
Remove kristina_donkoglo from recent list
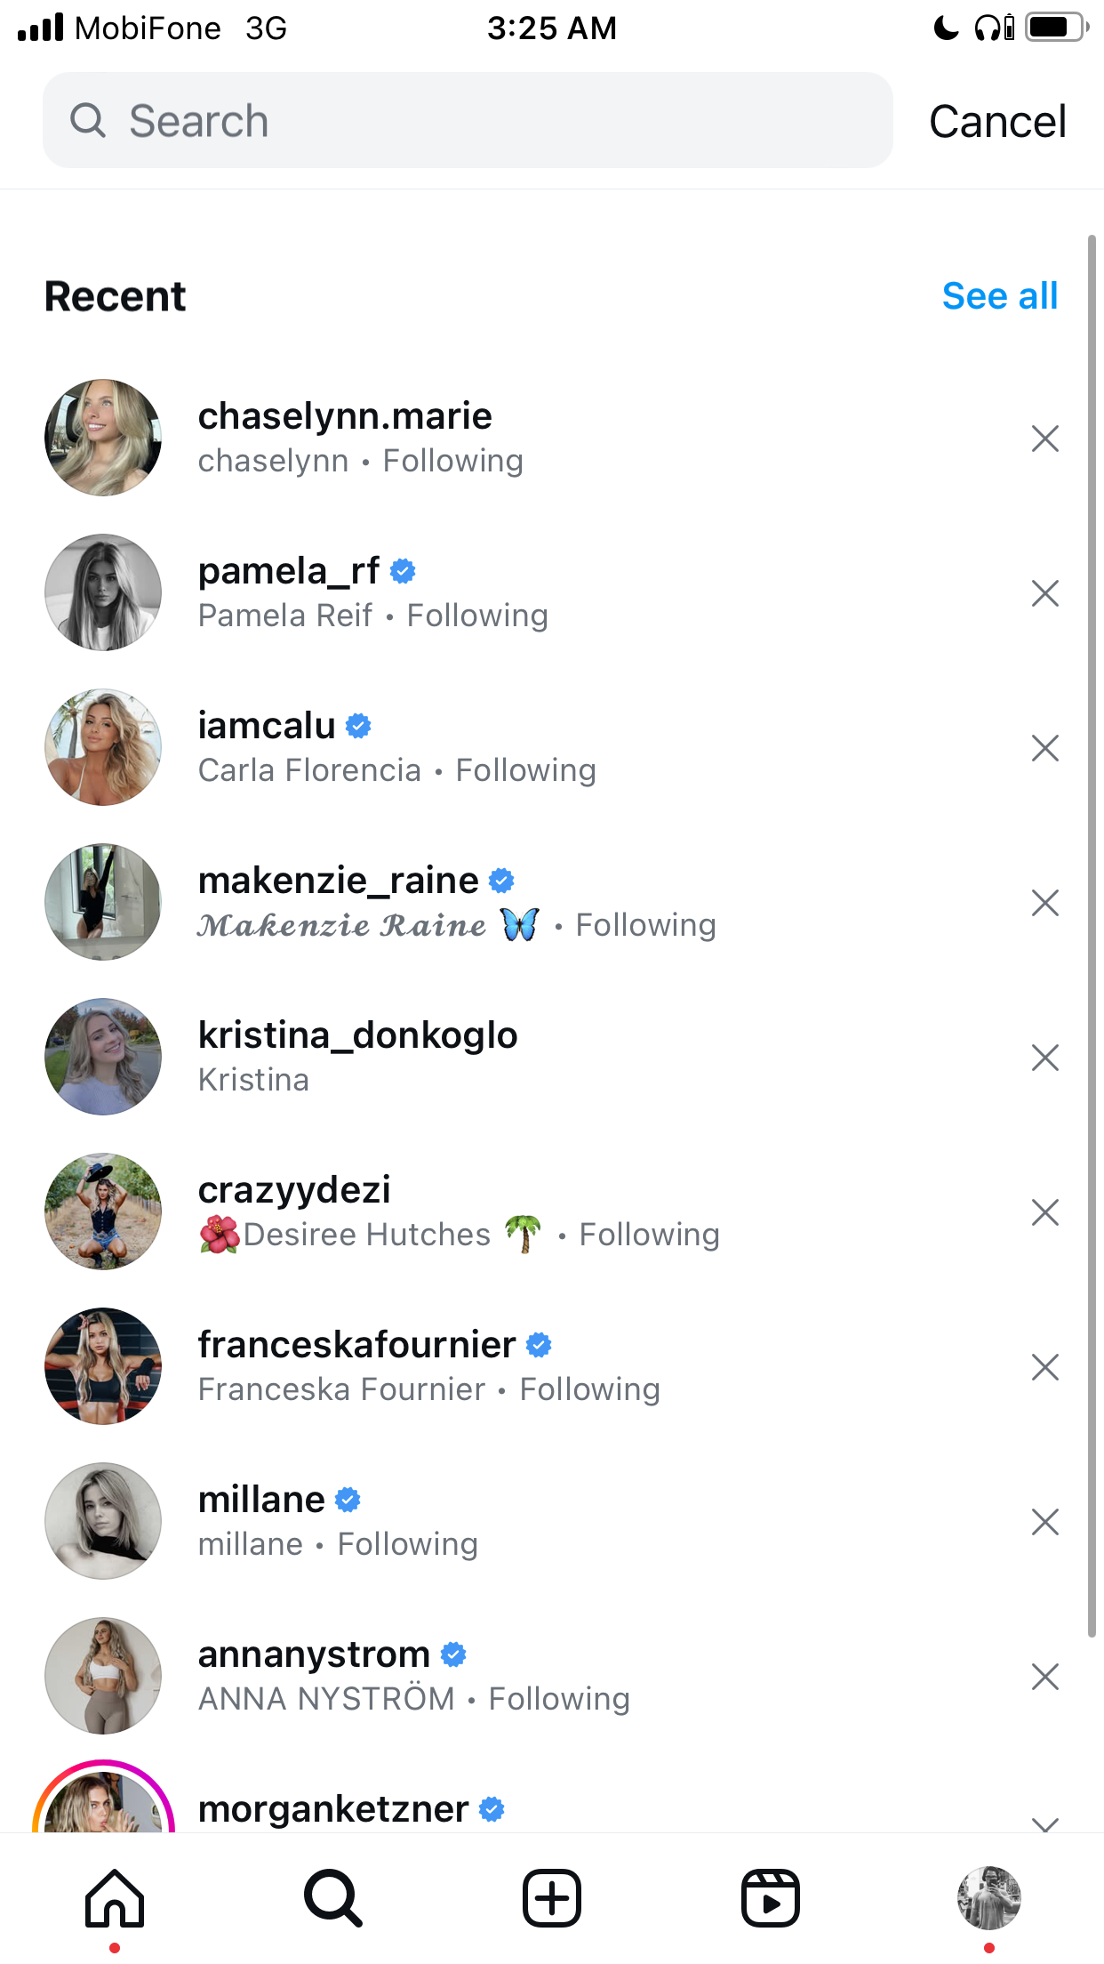click(1045, 1058)
